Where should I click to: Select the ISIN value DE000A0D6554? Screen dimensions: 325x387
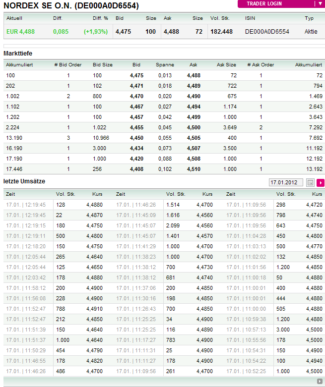[x=267, y=32]
